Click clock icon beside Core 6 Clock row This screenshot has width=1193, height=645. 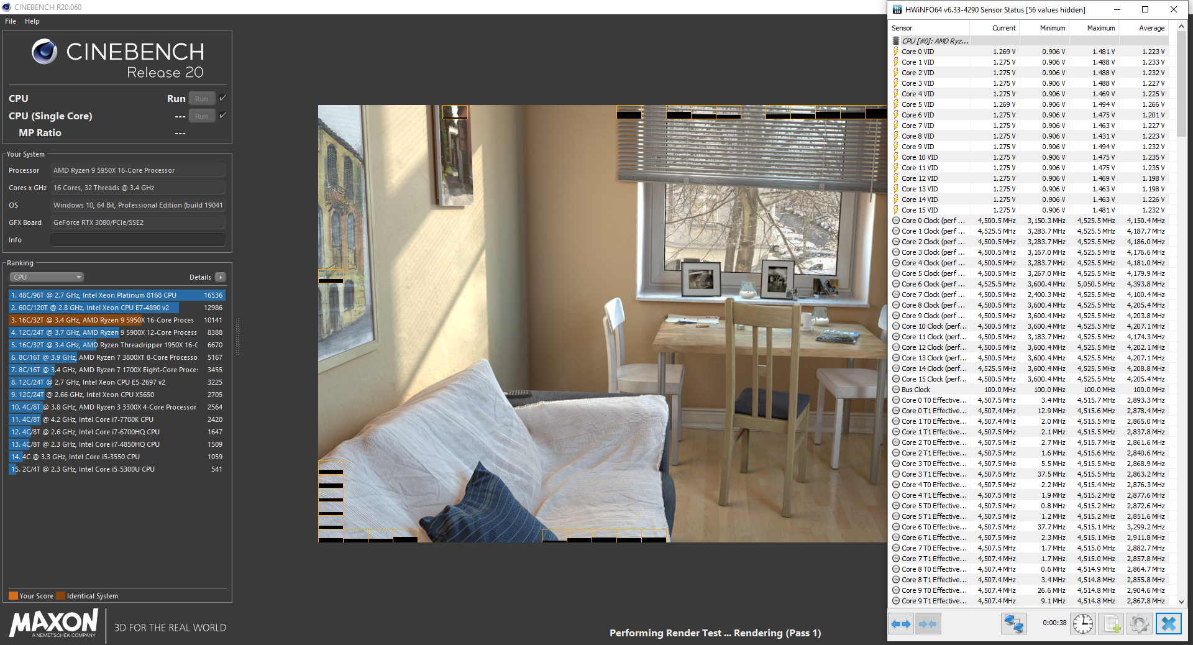(x=896, y=284)
